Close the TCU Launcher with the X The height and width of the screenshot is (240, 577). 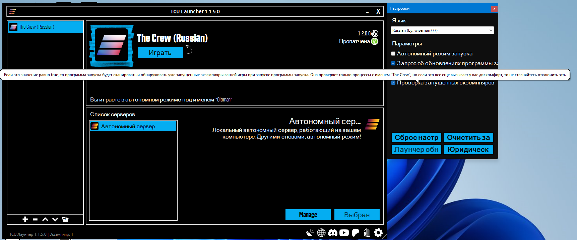378,11
